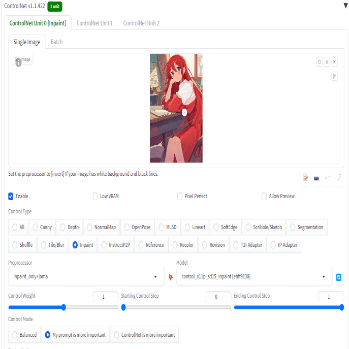Choose Canny control type

coord(42,227)
